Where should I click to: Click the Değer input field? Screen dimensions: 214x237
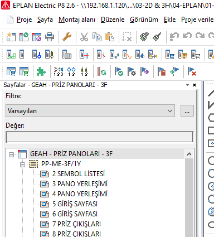point(99,137)
